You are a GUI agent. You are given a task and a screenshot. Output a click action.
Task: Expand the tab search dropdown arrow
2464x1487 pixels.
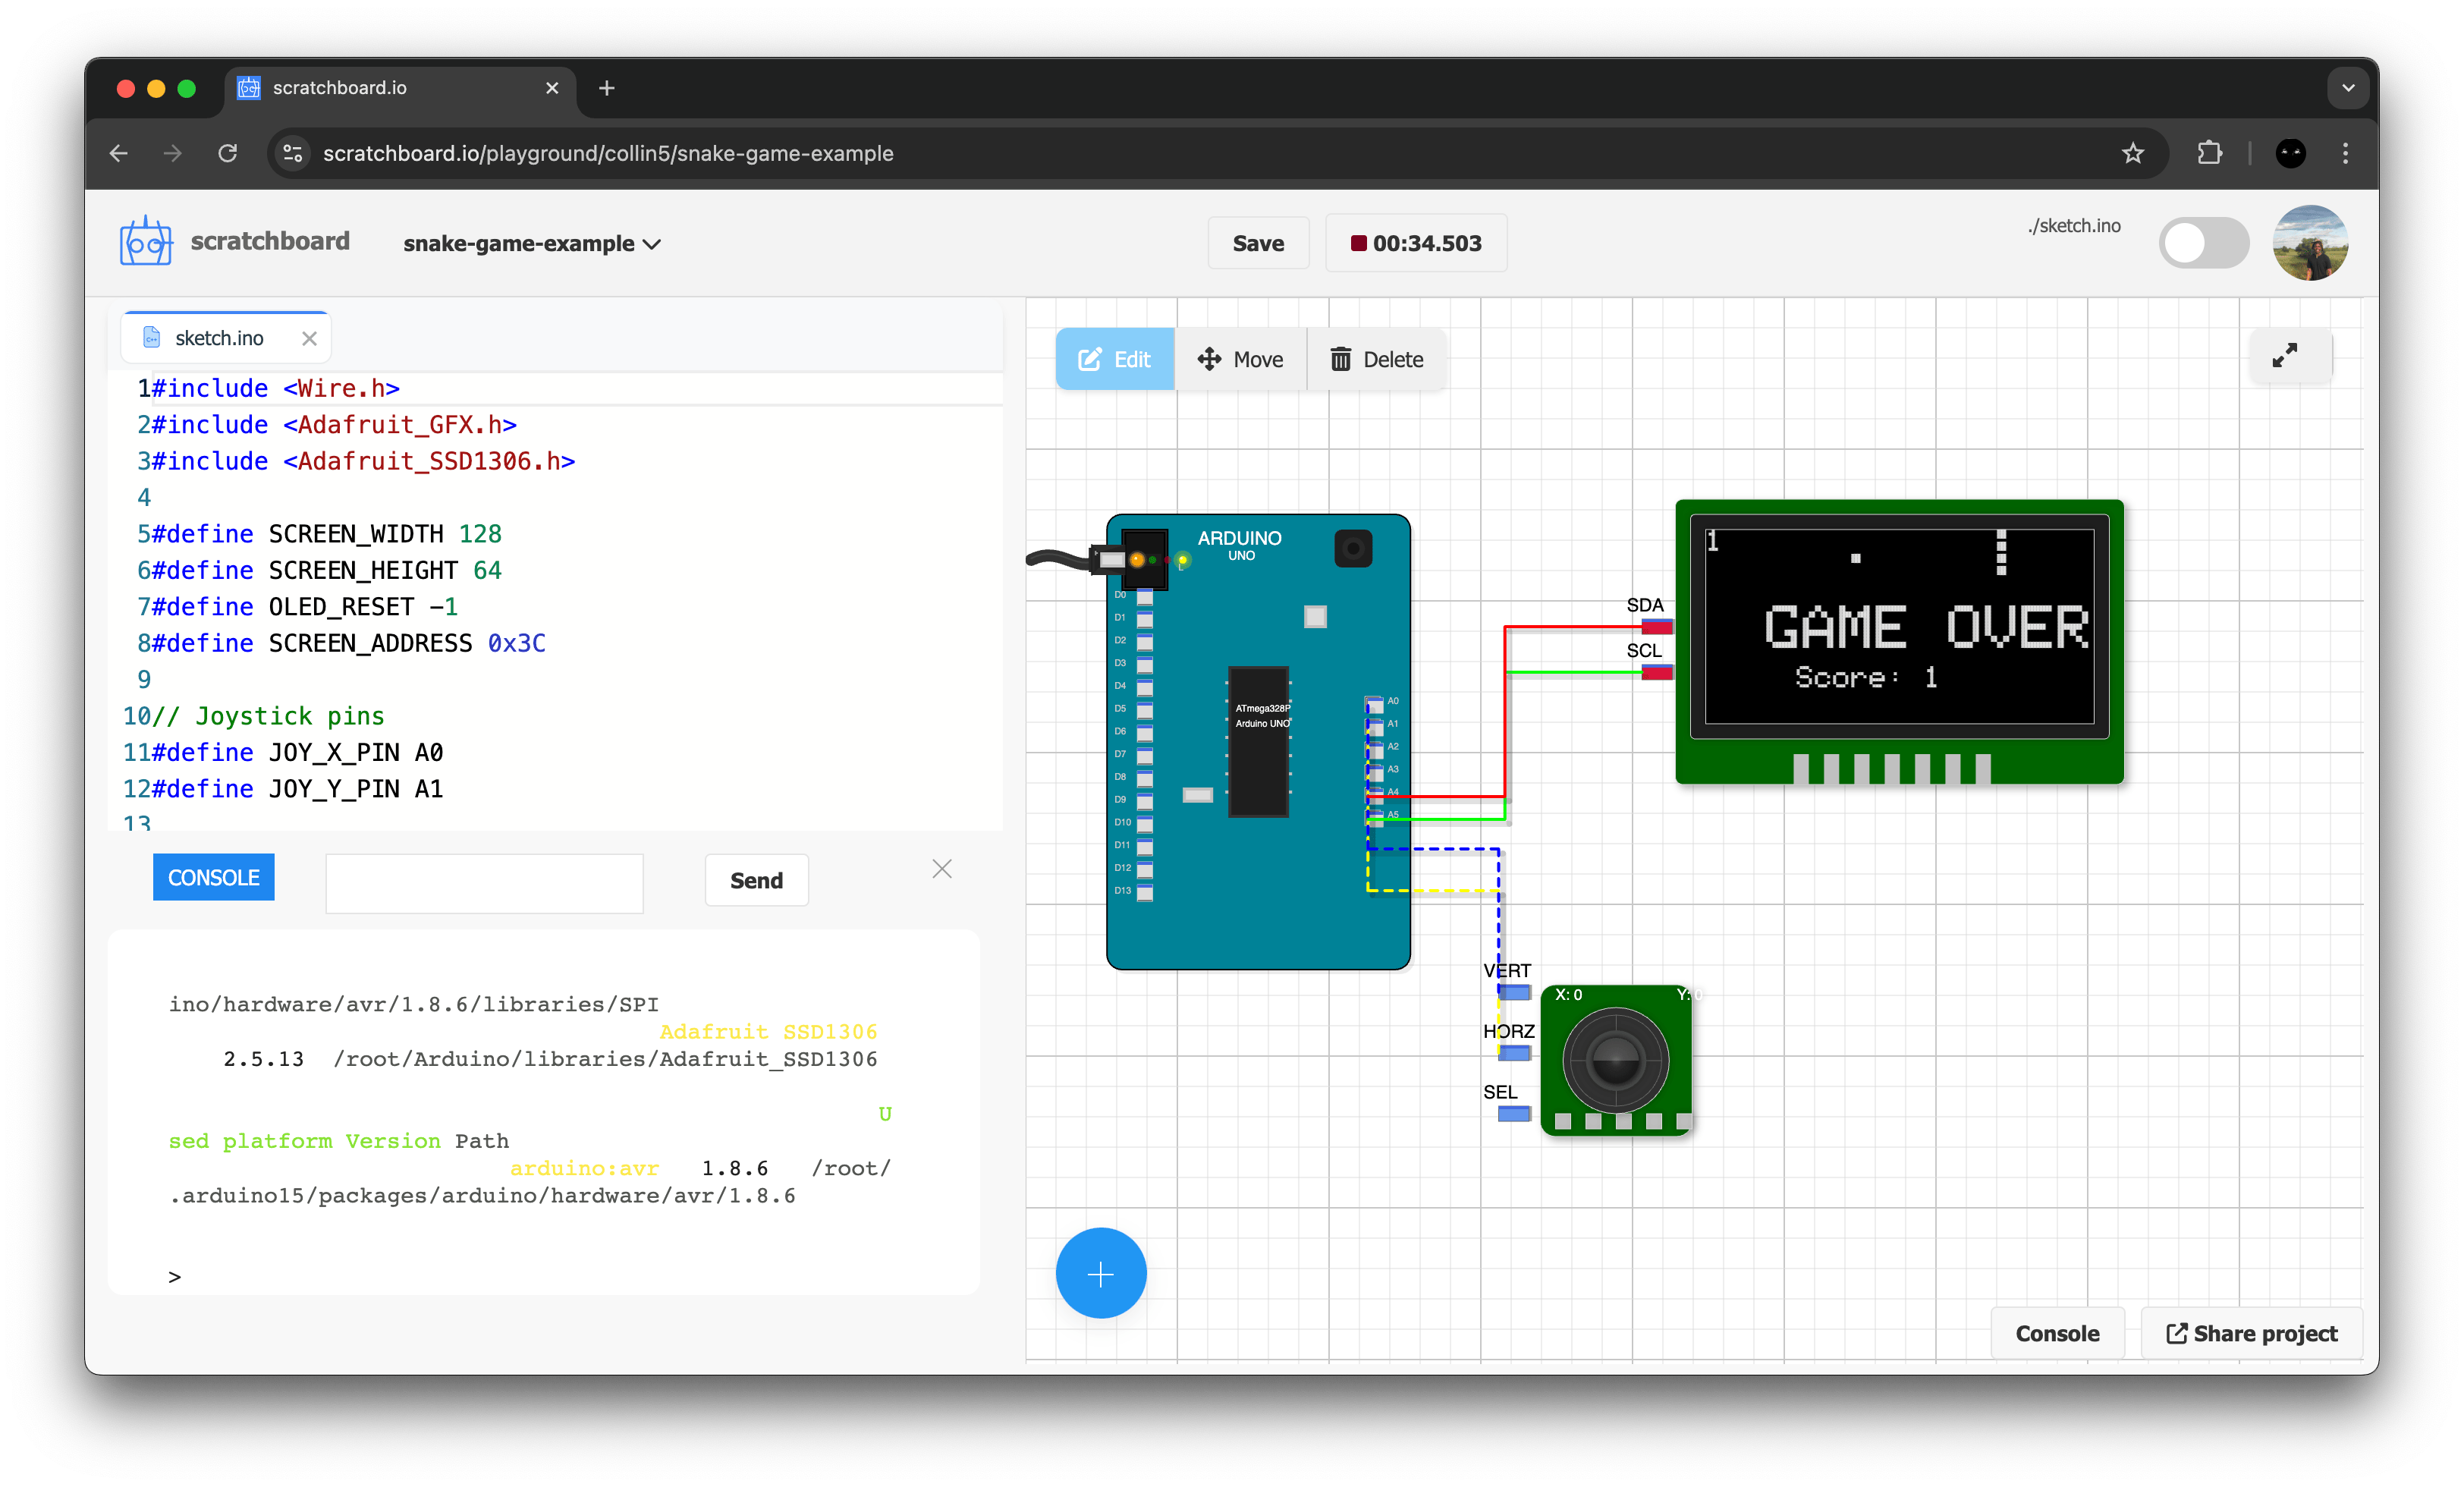2347,88
